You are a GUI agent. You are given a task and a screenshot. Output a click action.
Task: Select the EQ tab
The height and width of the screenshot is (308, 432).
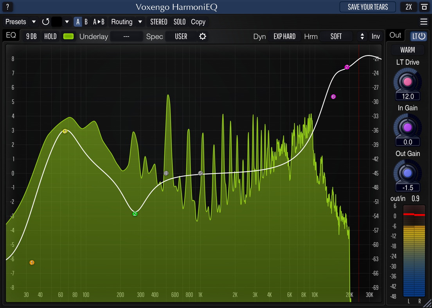click(x=11, y=35)
